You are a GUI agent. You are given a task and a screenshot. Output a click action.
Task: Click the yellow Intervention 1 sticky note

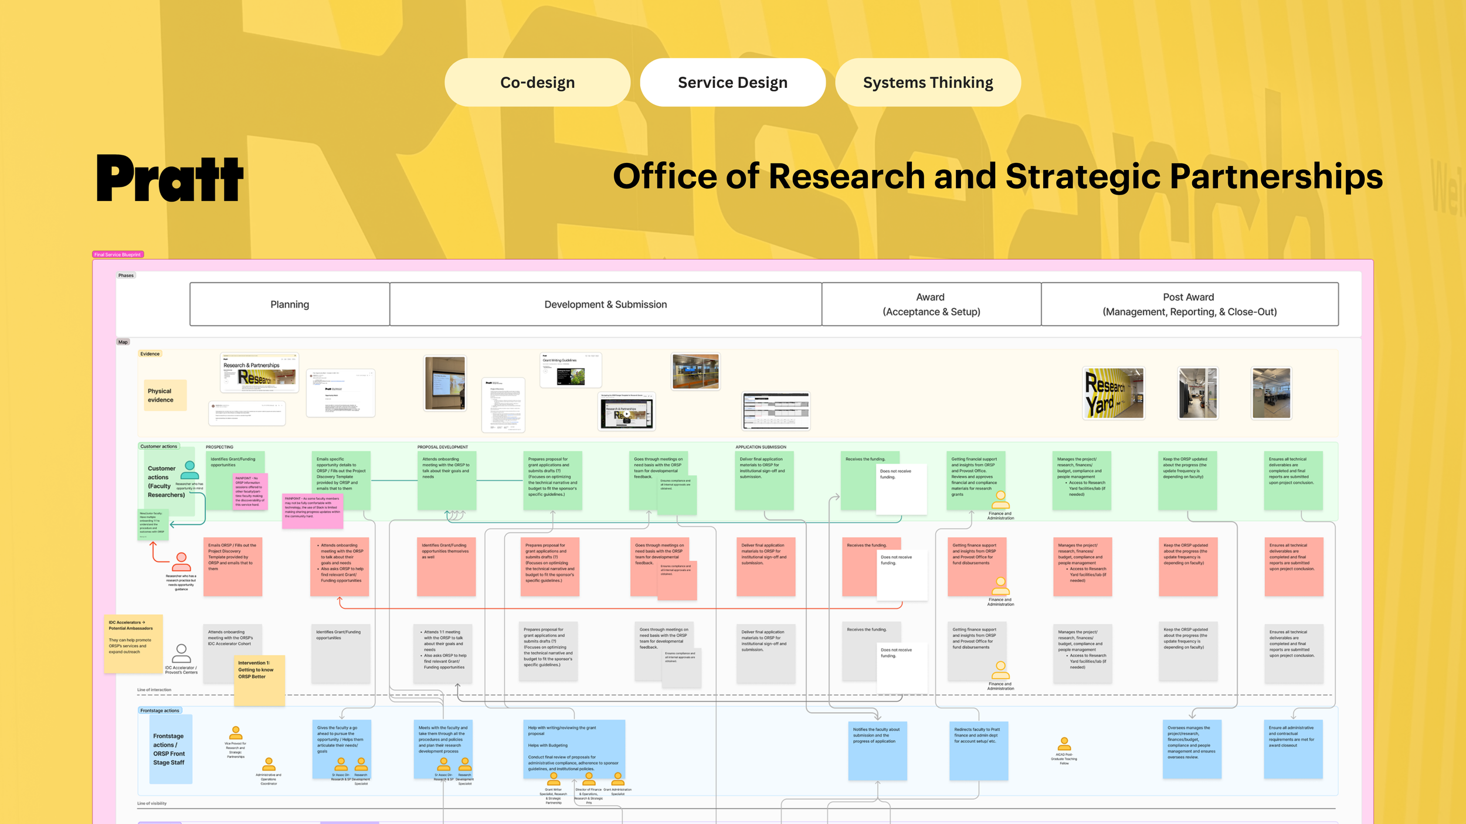click(259, 680)
